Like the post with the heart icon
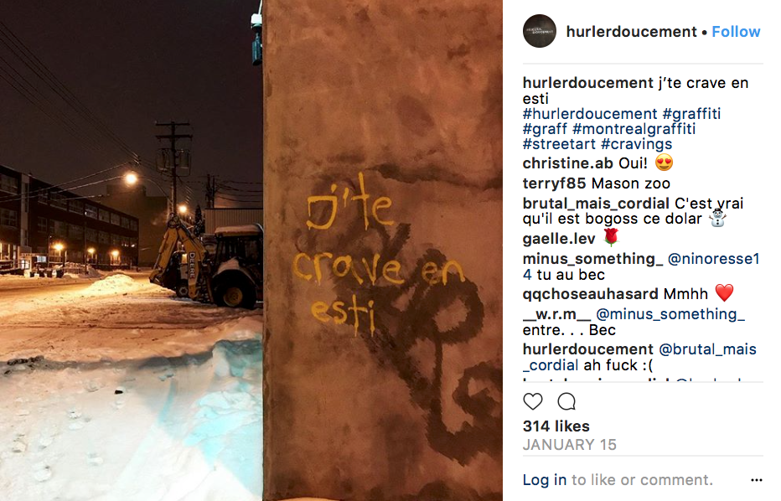The height and width of the screenshot is (501, 781). [532, 401]
